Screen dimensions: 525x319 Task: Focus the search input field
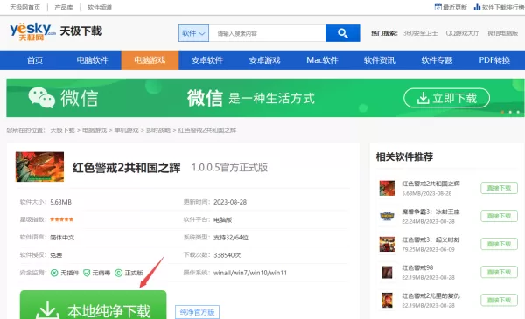click(267, 33)
